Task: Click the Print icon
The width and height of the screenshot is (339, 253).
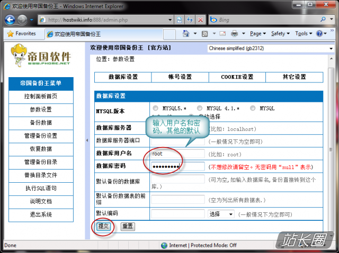Action: (234, 34)
